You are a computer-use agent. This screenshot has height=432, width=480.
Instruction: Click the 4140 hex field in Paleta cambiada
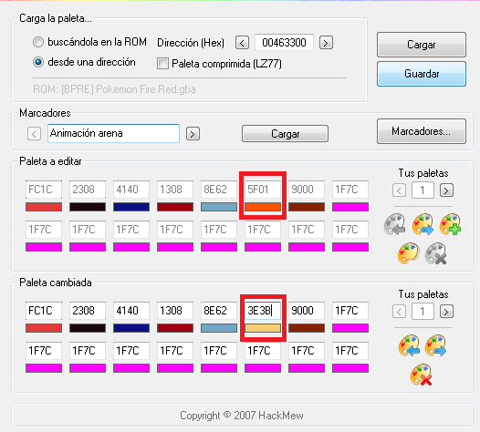[x=131, y=311]
